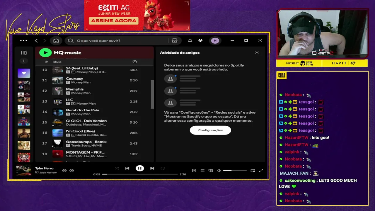Click the playlist track list scrollbar

pyautogui.click(x=152, y=94)
